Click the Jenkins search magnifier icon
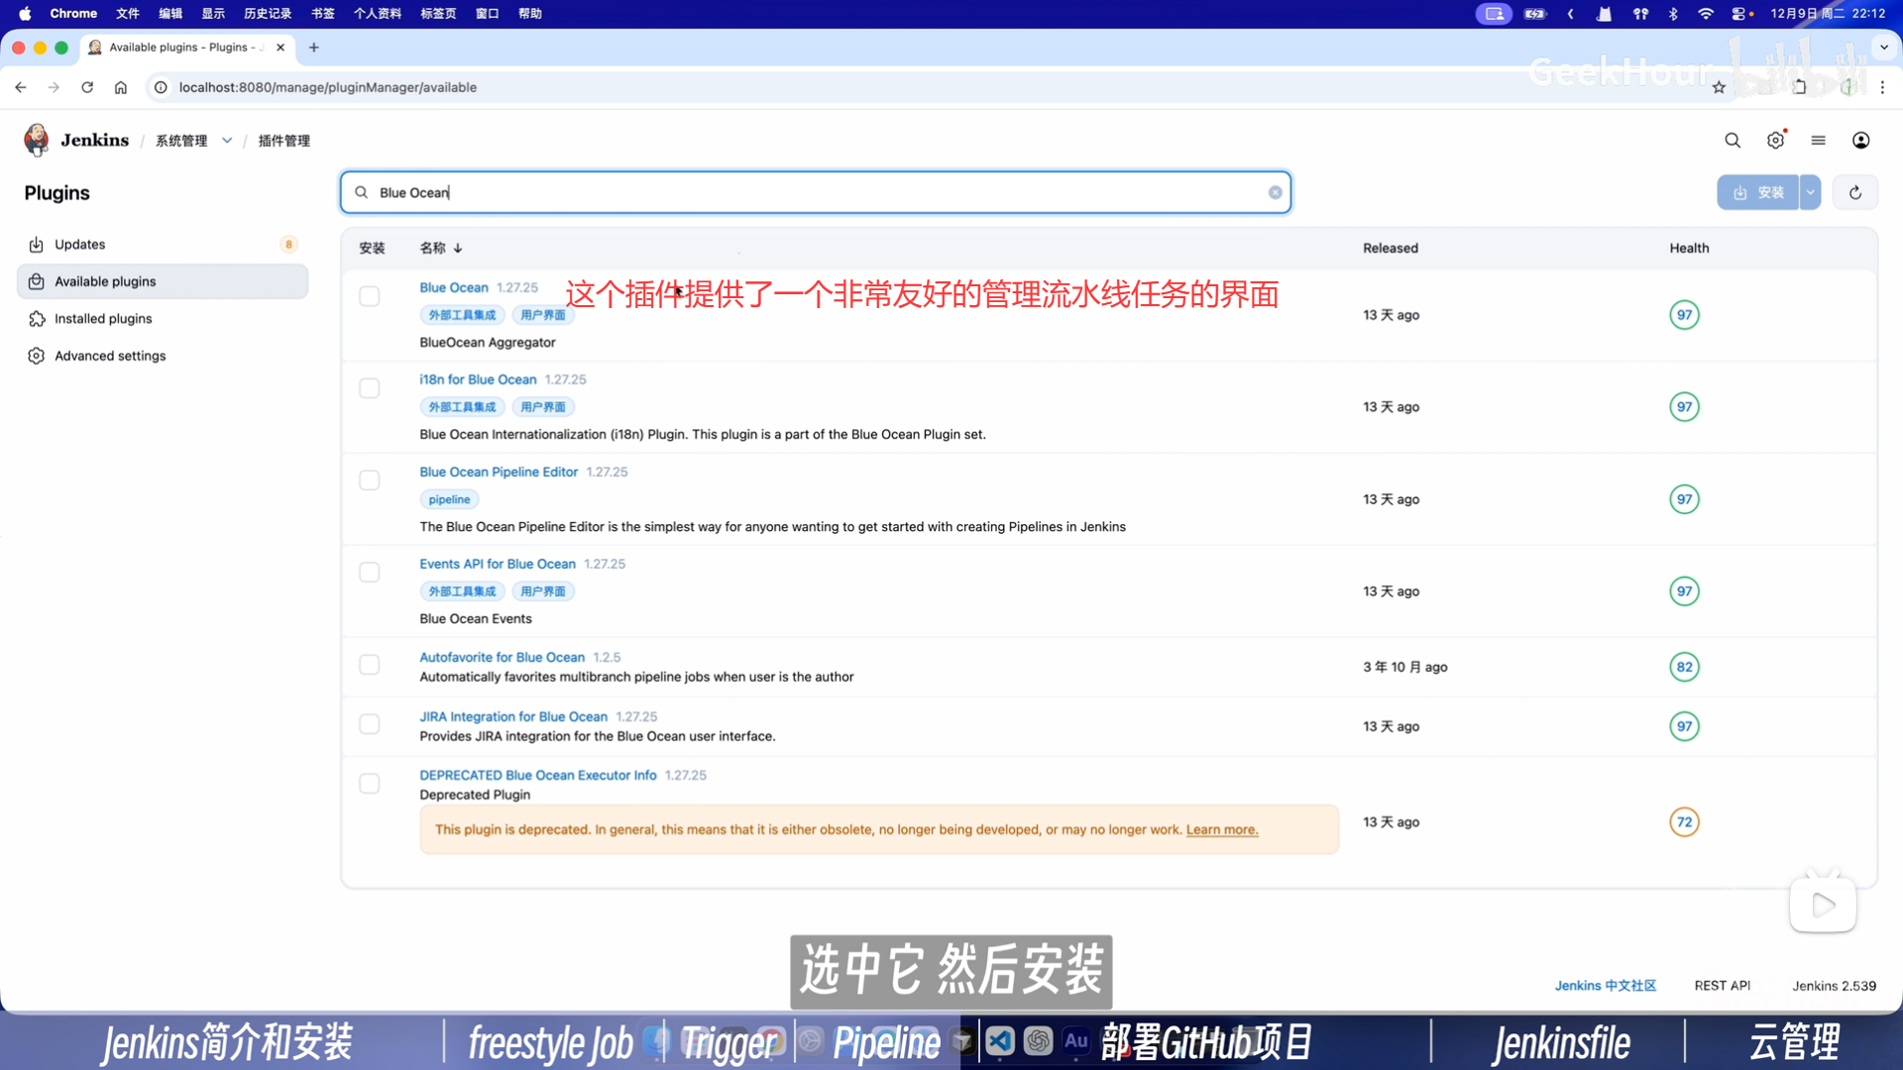 coord(1732,141)
